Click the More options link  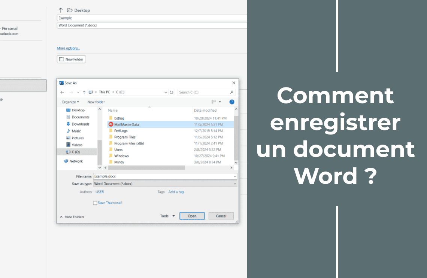coord(68,48)
